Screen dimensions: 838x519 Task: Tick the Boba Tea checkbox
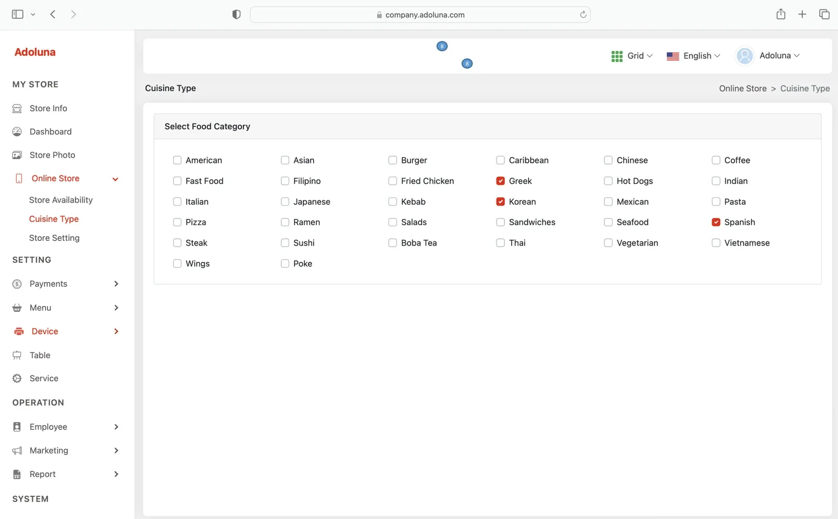[x=393, y=243]
